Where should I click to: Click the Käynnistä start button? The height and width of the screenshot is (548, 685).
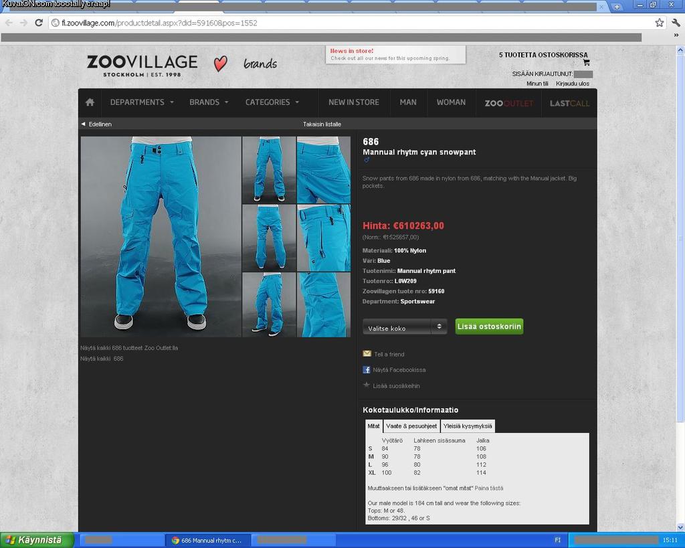tap(37, 540)
